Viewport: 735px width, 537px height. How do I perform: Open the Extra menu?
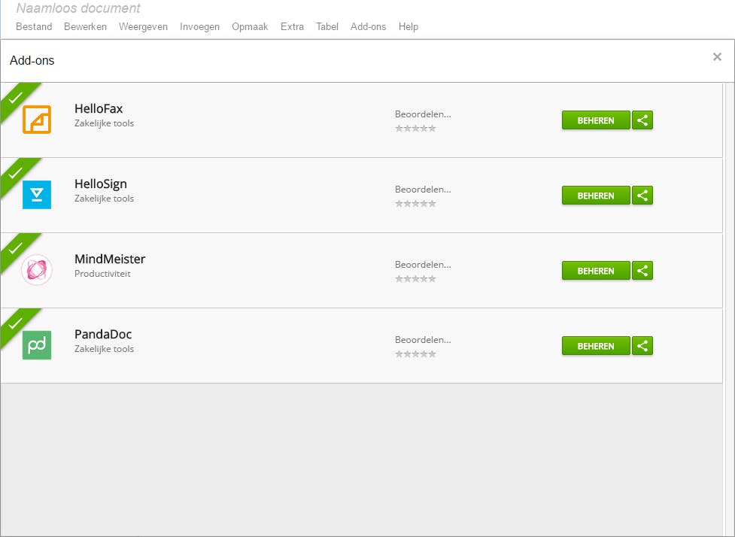click(292, 27)
